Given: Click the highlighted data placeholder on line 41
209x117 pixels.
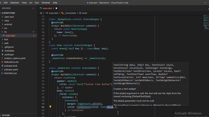Looking at the screenshot, I should point(110,107).
